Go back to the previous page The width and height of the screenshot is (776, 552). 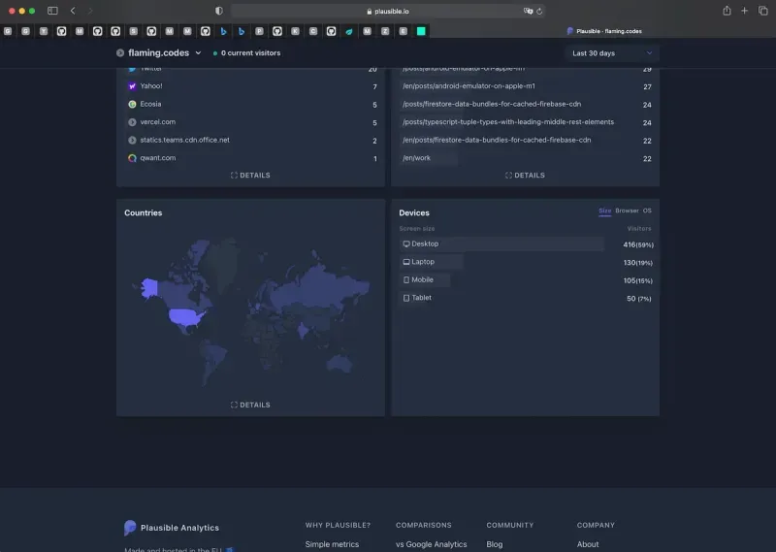coord(73,11)
